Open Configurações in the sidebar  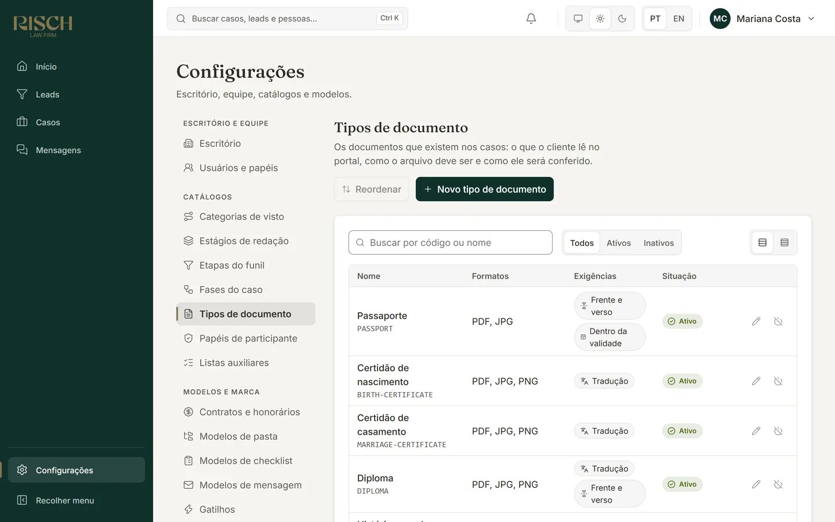tap(77, 470)
